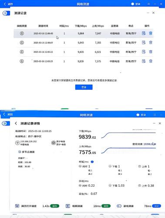The height and width of the screenshot is (218, 165).
Task: Click 返回 in top window title bar
Action: pos(8,4)
